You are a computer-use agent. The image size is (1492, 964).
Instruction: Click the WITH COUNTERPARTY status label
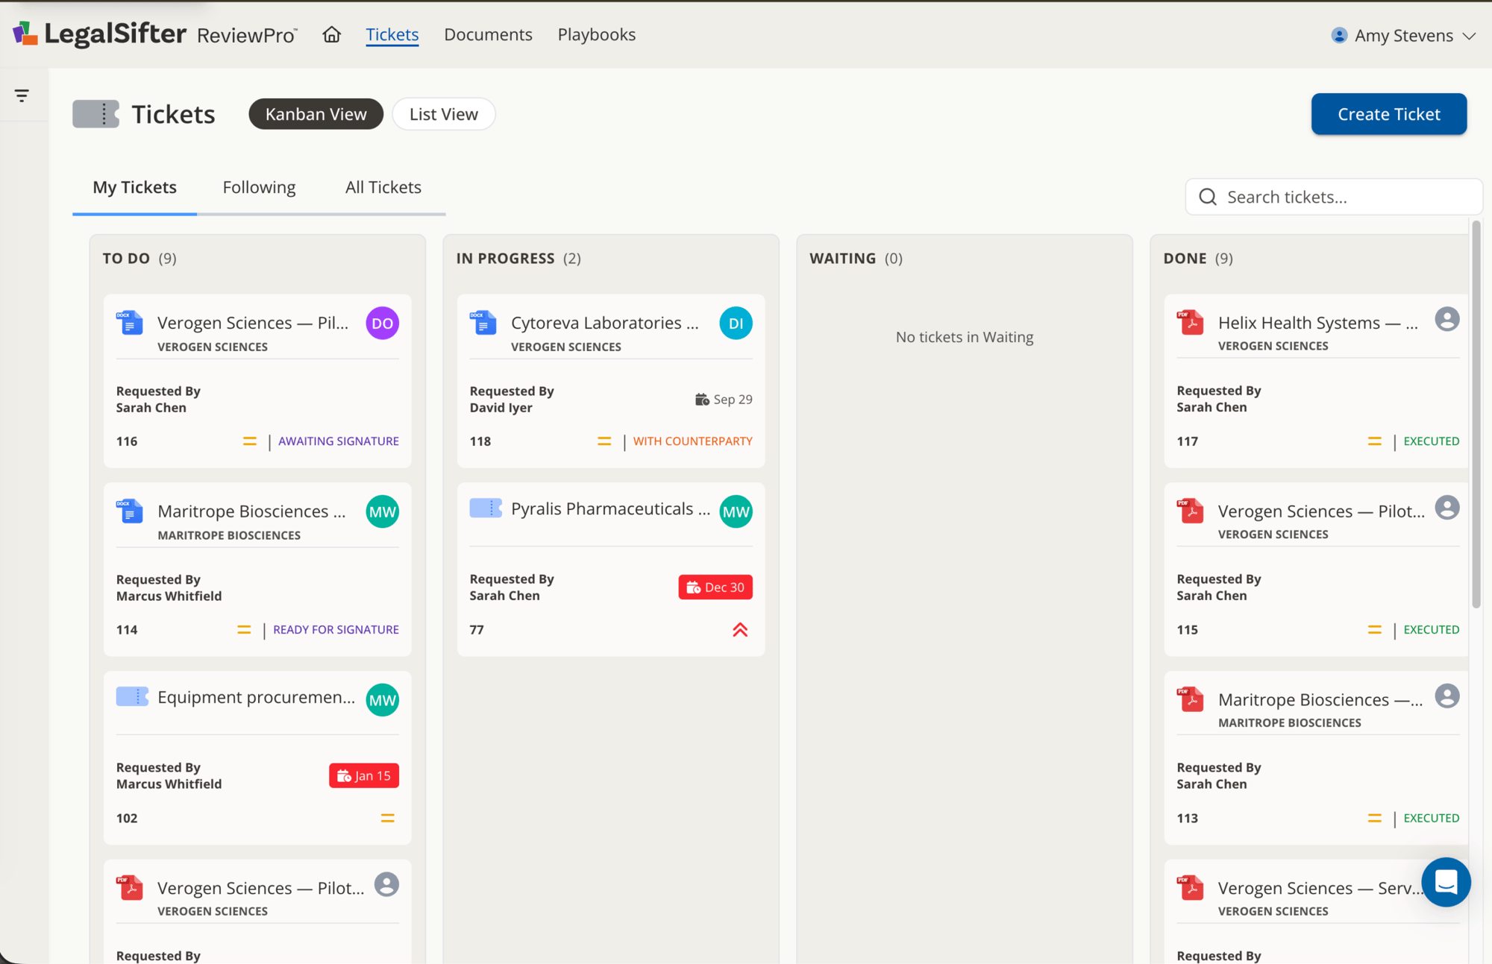tap(693, 441)
